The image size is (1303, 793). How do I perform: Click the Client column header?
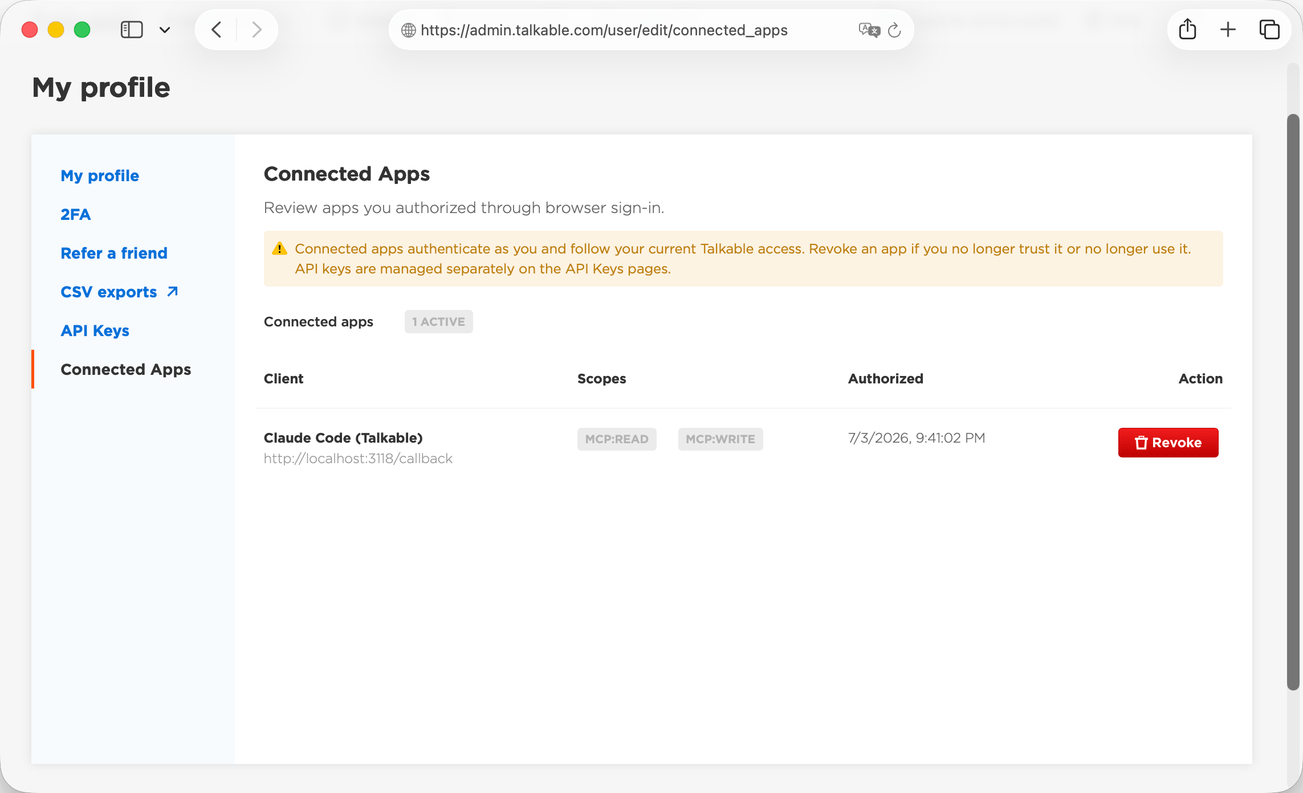(x=283, y=379)
